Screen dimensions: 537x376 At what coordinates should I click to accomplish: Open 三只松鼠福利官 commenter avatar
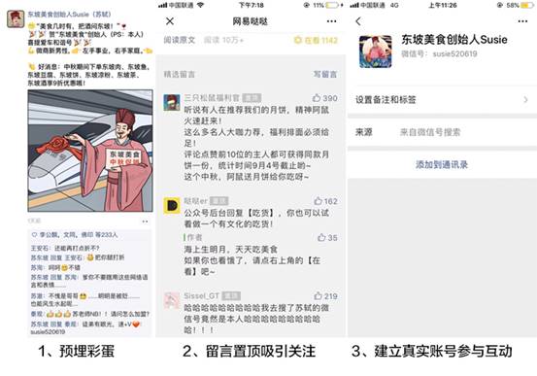[172, 102]
